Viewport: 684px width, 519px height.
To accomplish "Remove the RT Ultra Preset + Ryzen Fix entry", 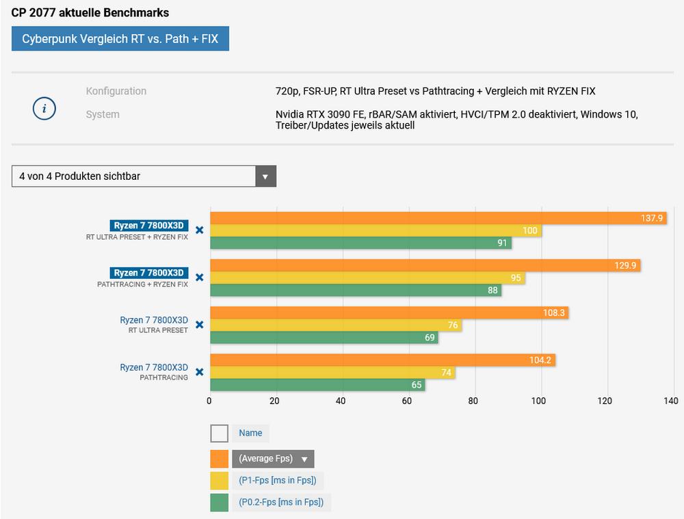I will point(199,230).
